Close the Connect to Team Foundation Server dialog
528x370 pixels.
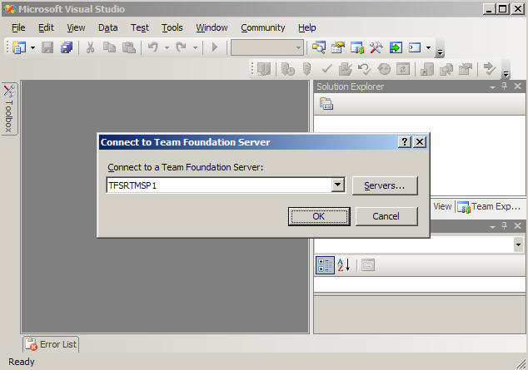point(420,142)
